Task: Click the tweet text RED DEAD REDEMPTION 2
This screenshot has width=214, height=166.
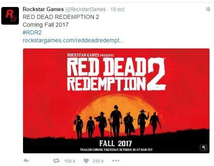Action: pyautogui.click(x=61, y=17)
